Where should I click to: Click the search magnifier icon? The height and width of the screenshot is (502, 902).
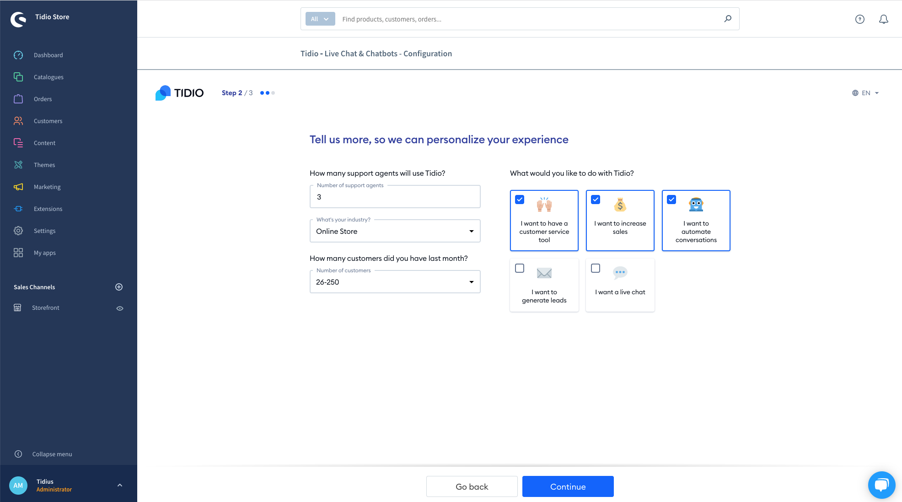tap(728, 19)
